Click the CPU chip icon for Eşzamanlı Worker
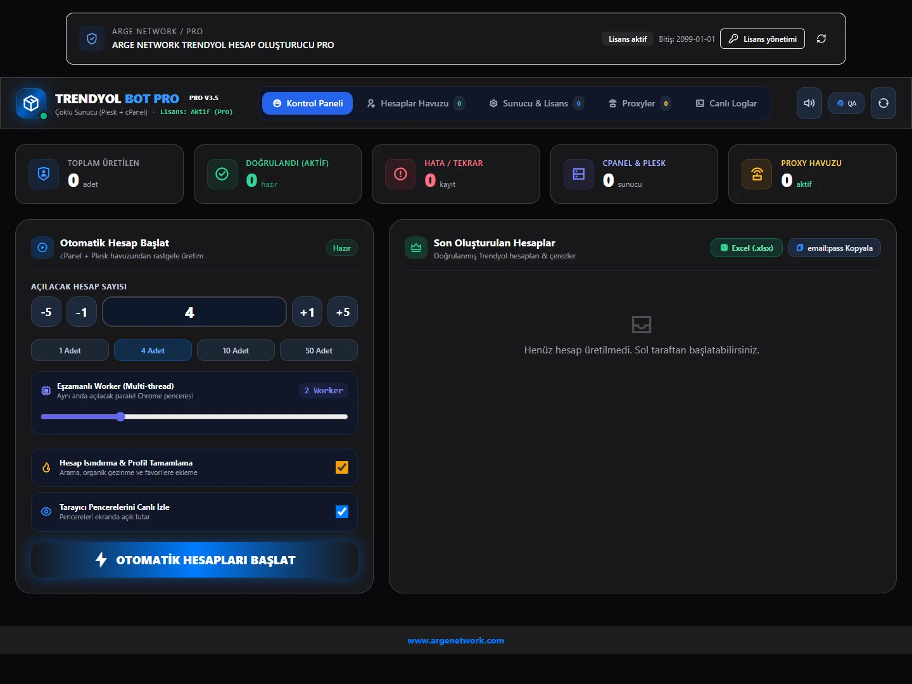 pos(46,391)
